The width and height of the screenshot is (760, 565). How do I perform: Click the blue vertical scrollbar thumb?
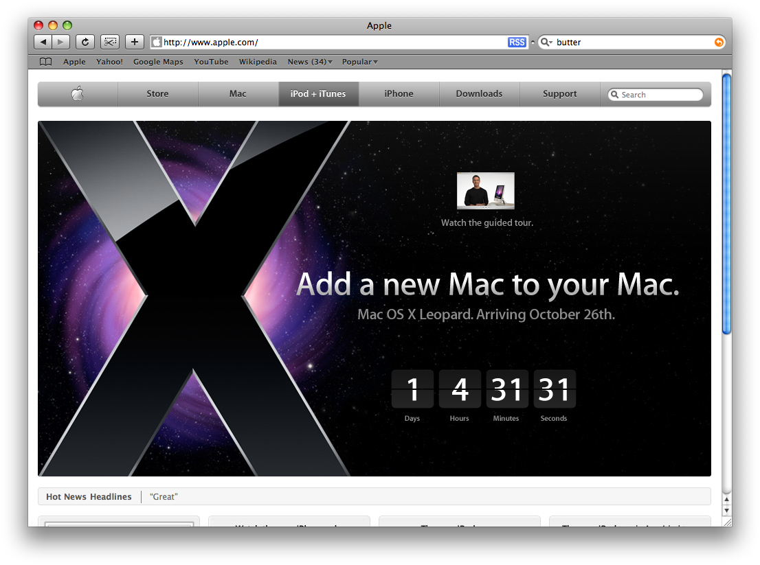[x=726, y=203]
